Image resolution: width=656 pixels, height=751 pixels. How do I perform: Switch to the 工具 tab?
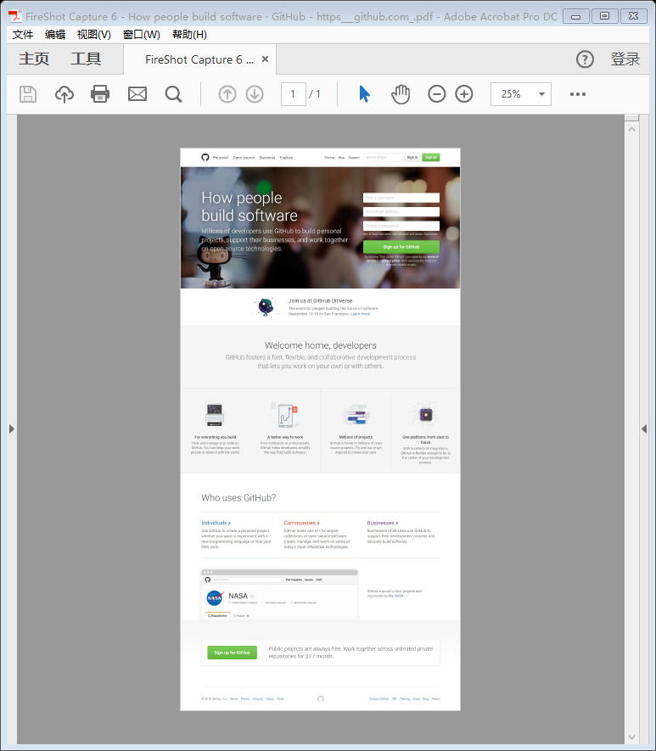pyautogui.click(x=87, y=59)
